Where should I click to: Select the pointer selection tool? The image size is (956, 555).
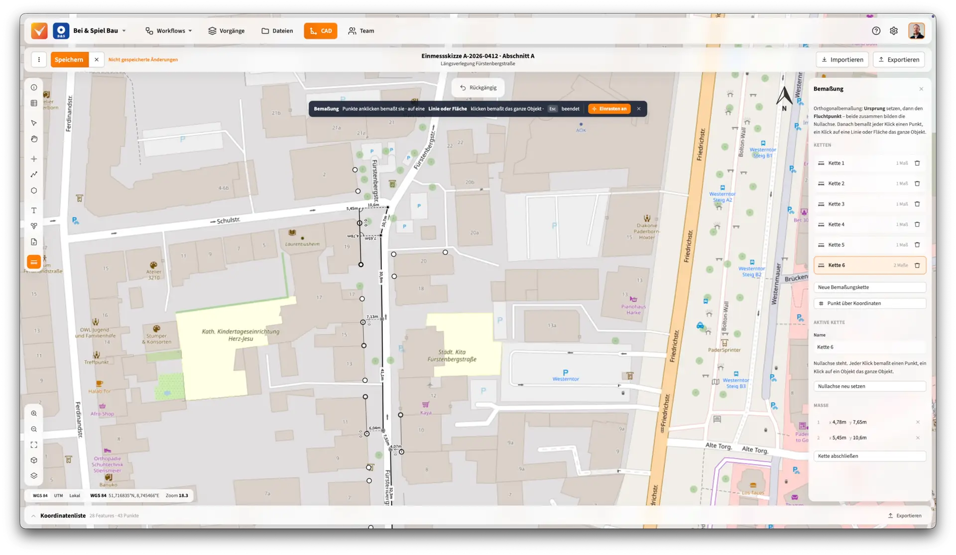(34, 123)
